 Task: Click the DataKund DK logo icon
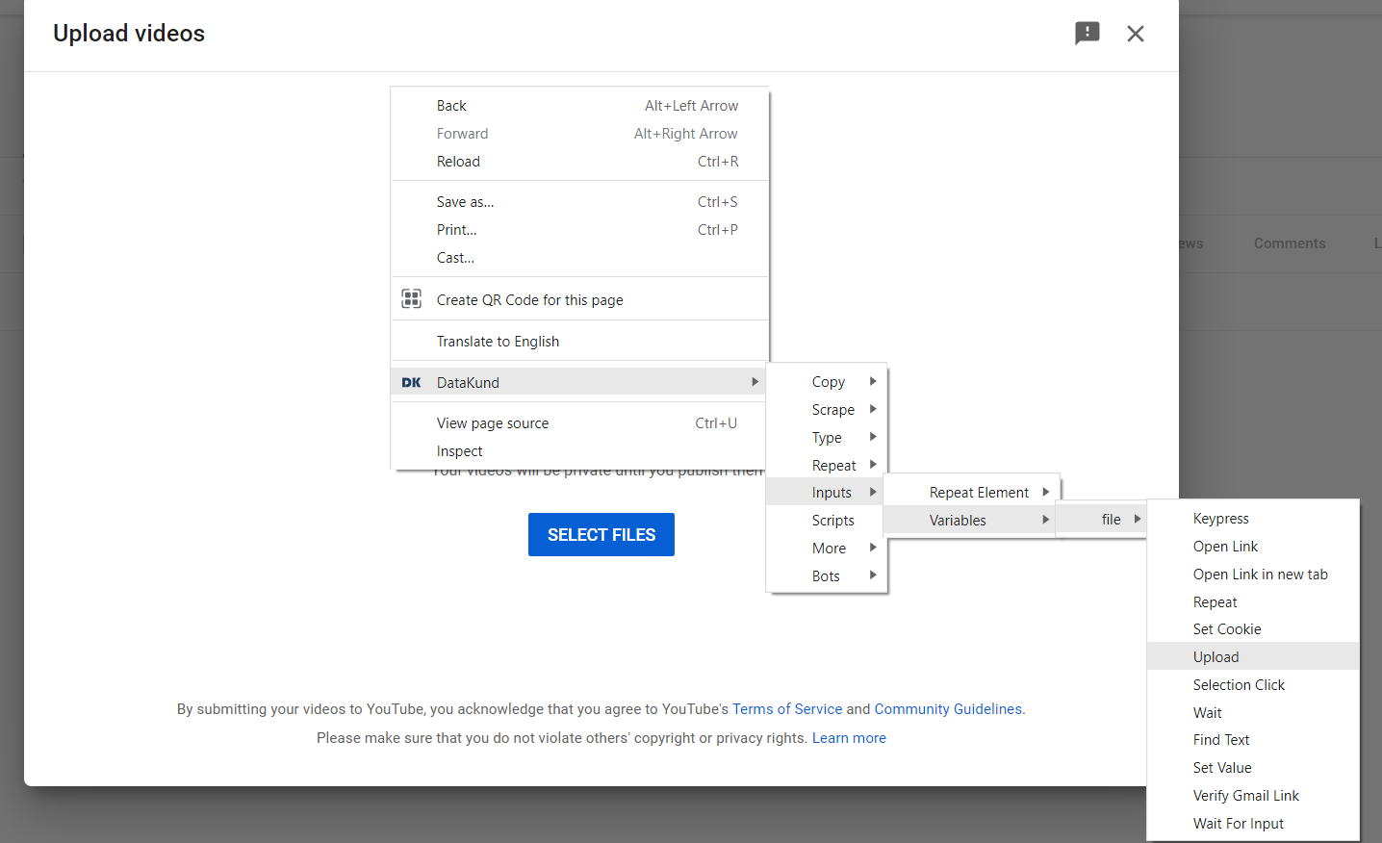[412, 382]
